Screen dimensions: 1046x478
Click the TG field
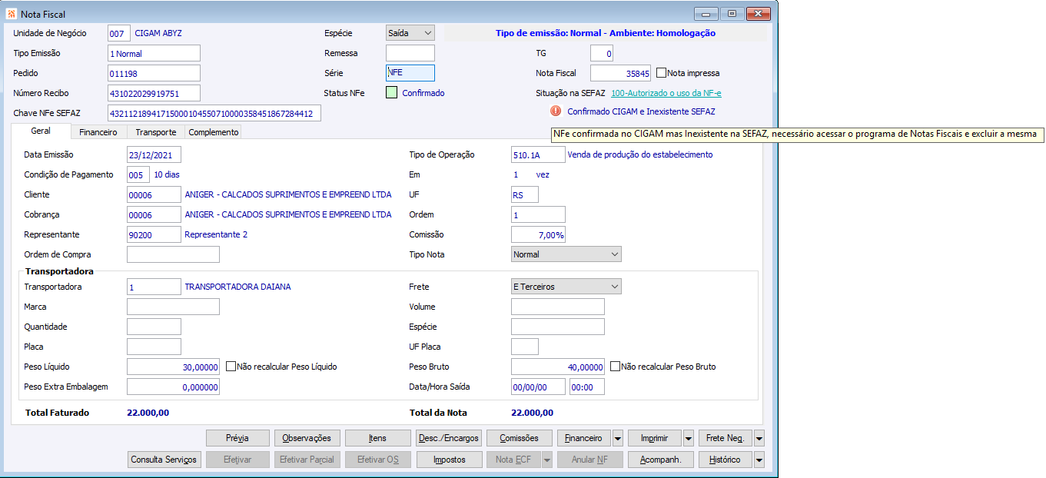tap(602, 53)
